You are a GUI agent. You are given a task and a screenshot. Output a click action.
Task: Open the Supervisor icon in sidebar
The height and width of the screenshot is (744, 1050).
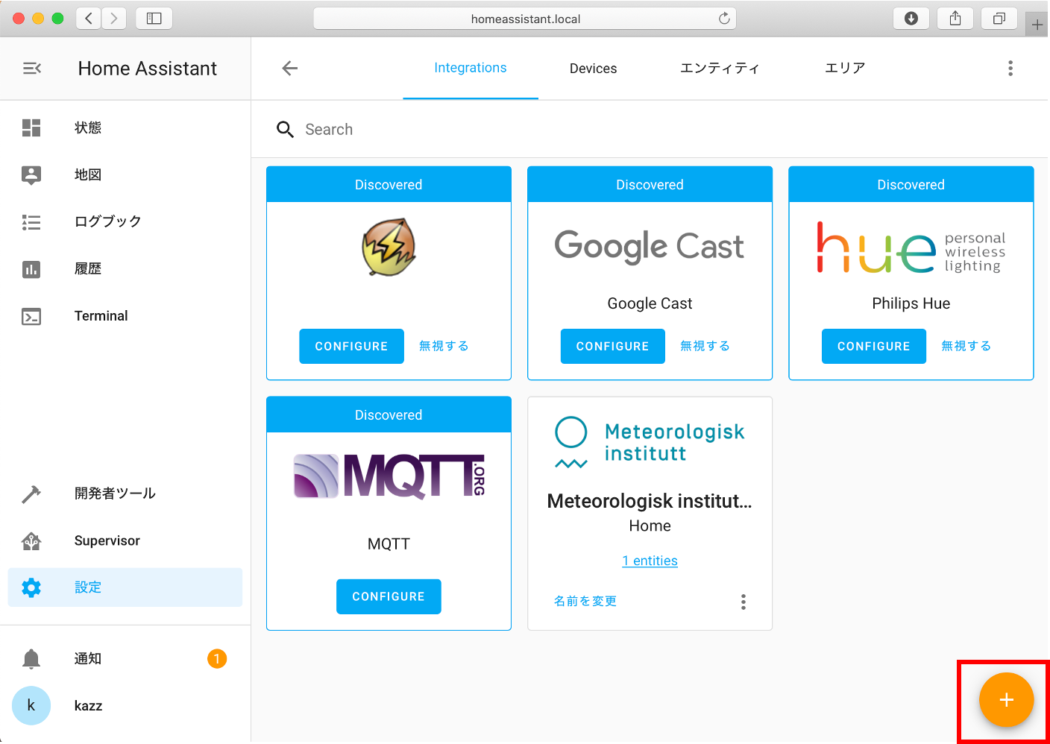pyautogui.click(x=31, y=541)
